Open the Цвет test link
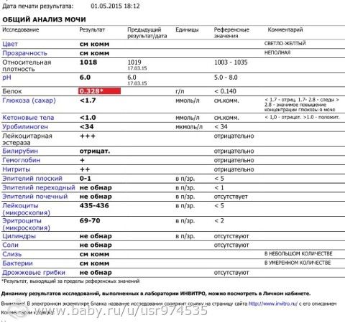Screen dimensions: 345x328 (x=10, y=44)
